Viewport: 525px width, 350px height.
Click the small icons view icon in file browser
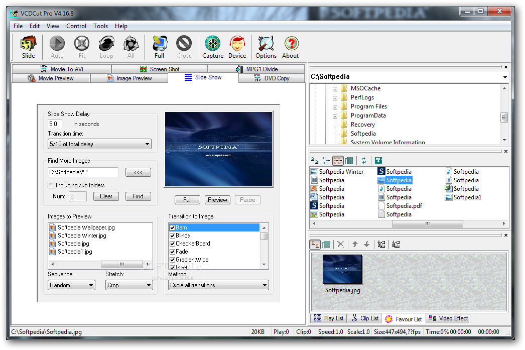pyautogui.click(x=326, y=161)
